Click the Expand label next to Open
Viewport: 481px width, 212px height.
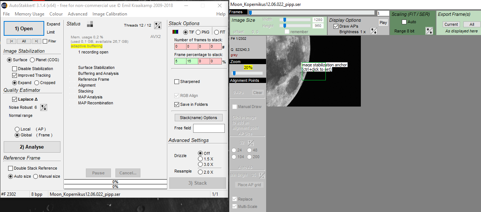53,24
